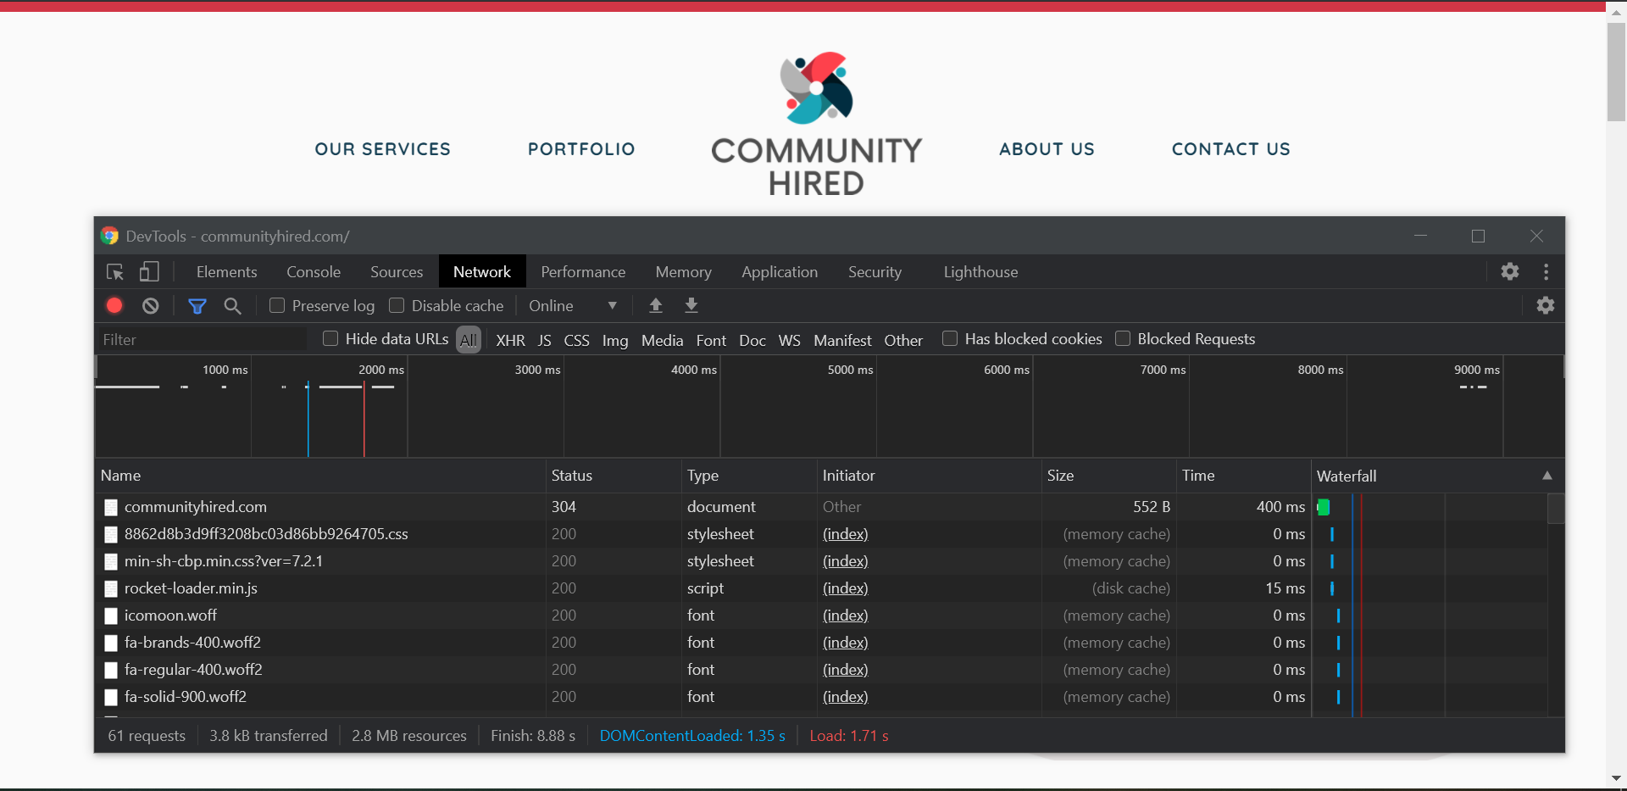Click Waterfall column sort arrow

[1546, 476]
